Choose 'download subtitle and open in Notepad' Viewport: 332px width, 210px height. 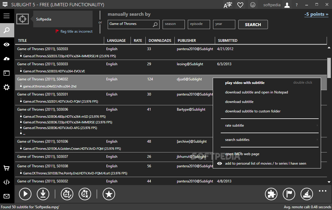click(267, 92)
